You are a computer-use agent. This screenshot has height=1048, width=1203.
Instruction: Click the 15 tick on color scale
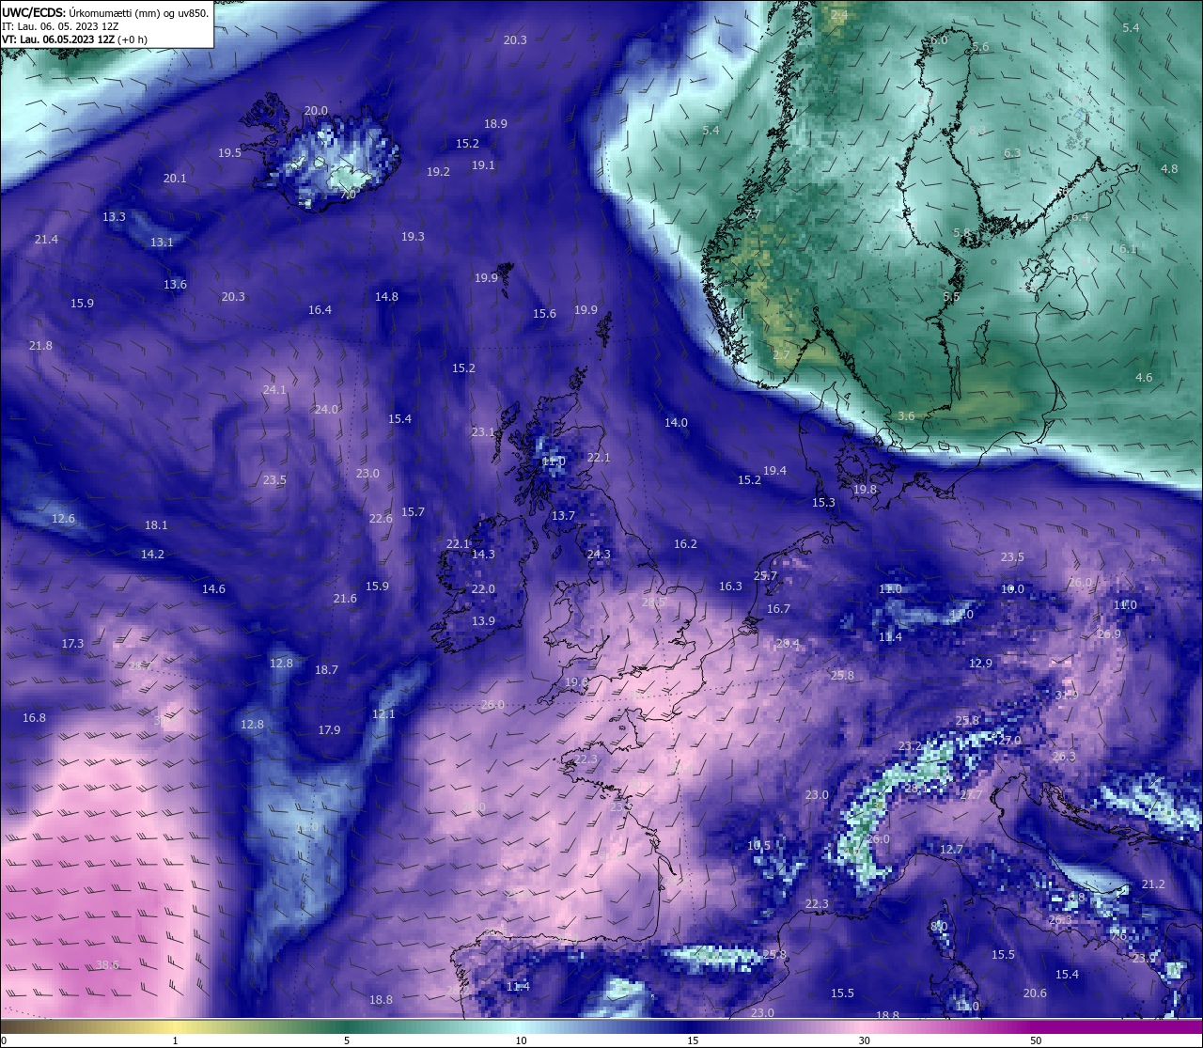click(x=692, y=1040)
